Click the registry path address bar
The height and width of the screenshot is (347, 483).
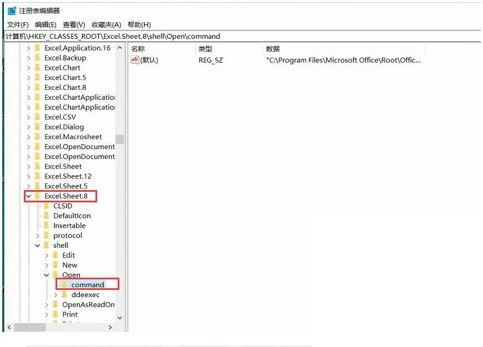tap(243, 36)
